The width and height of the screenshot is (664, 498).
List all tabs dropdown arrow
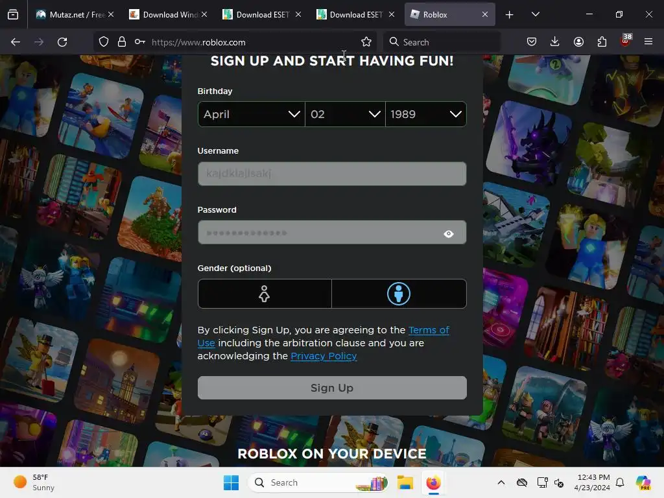[x=536, y=14]
